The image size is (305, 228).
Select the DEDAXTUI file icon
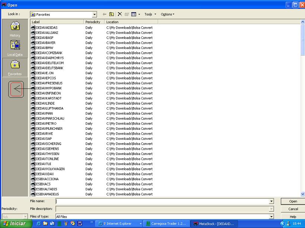(33, 163)
